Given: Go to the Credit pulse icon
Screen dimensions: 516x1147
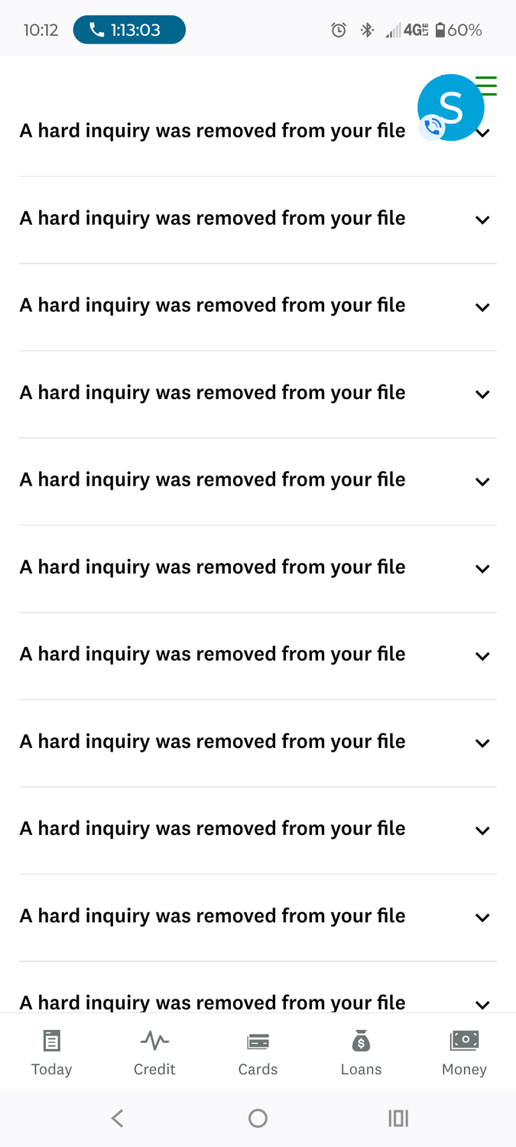Looking at the screenshot, I should pos(154,1041).
